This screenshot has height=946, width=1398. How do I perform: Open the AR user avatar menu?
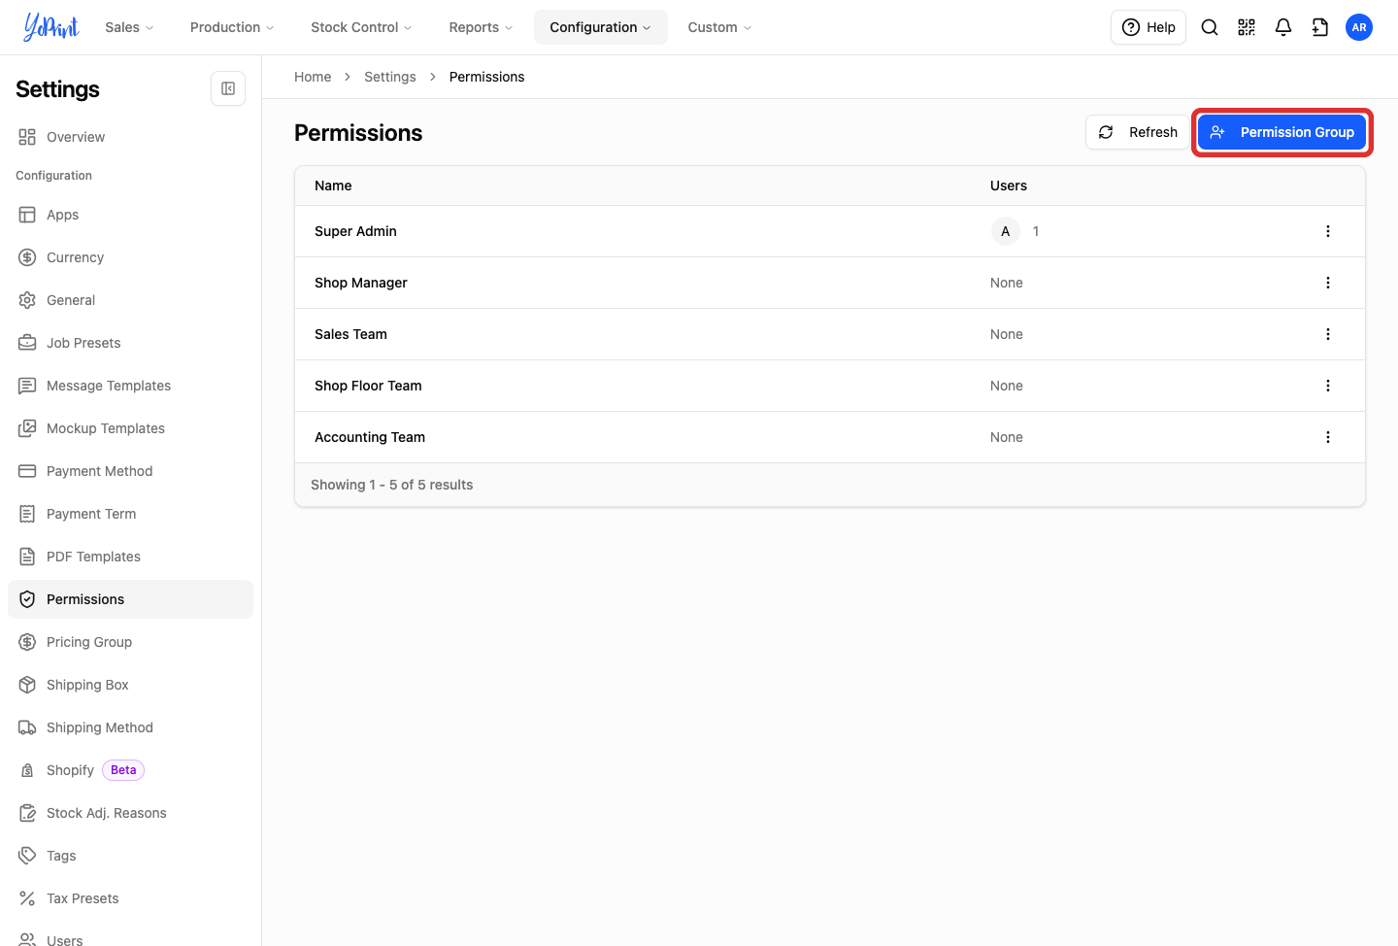coord(1359,27)
